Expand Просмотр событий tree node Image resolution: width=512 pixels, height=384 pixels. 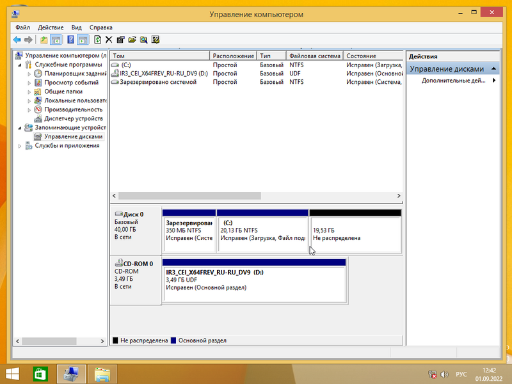[29, 83]
